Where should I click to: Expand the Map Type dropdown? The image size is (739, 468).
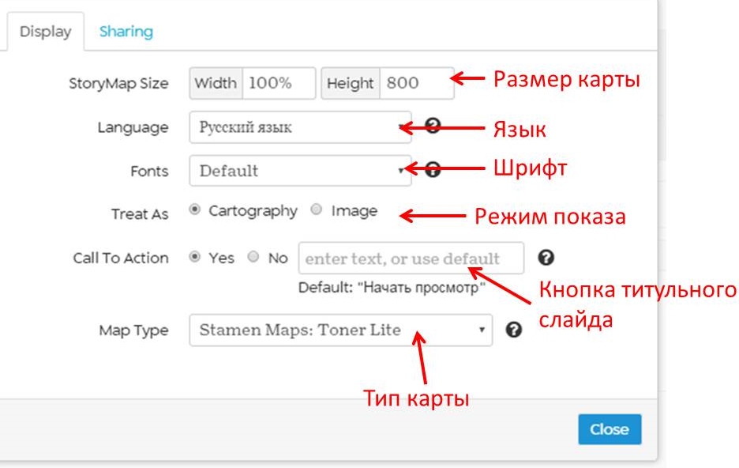pos(341,330)
